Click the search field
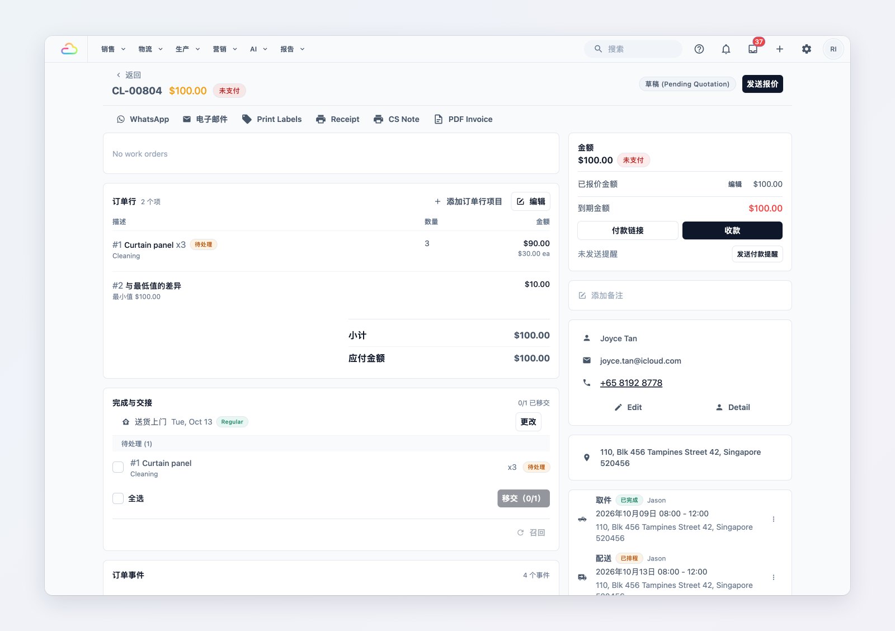The height and width of the screenshot is (631, 895). 633,49
